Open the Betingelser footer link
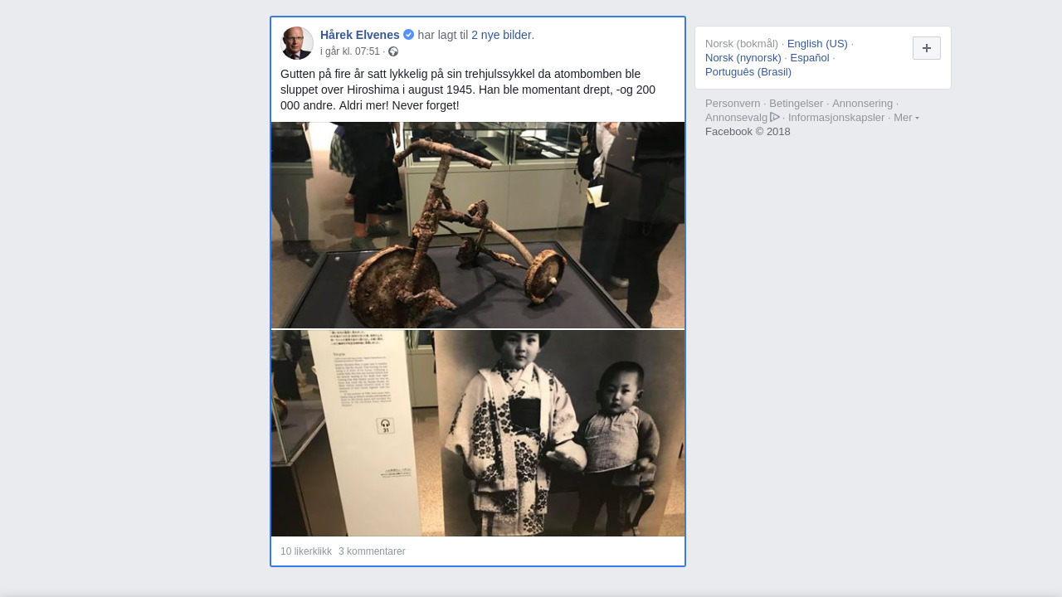The width and height of the screenshot is (1062, 597). [x=796, y=104]
